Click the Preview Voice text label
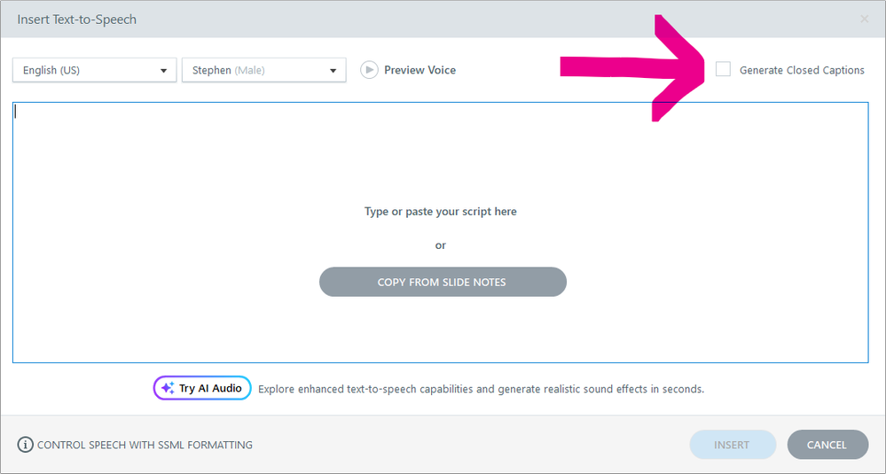 pos(419,70)
